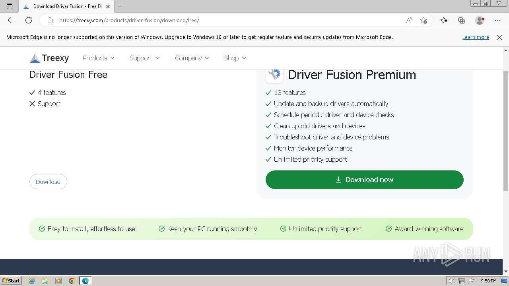Expand the Support menu
The height and width of the screenshot is (286, 509).
[144, 58]
